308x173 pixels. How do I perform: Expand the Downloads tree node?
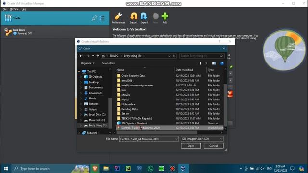(x=81, y=93)
